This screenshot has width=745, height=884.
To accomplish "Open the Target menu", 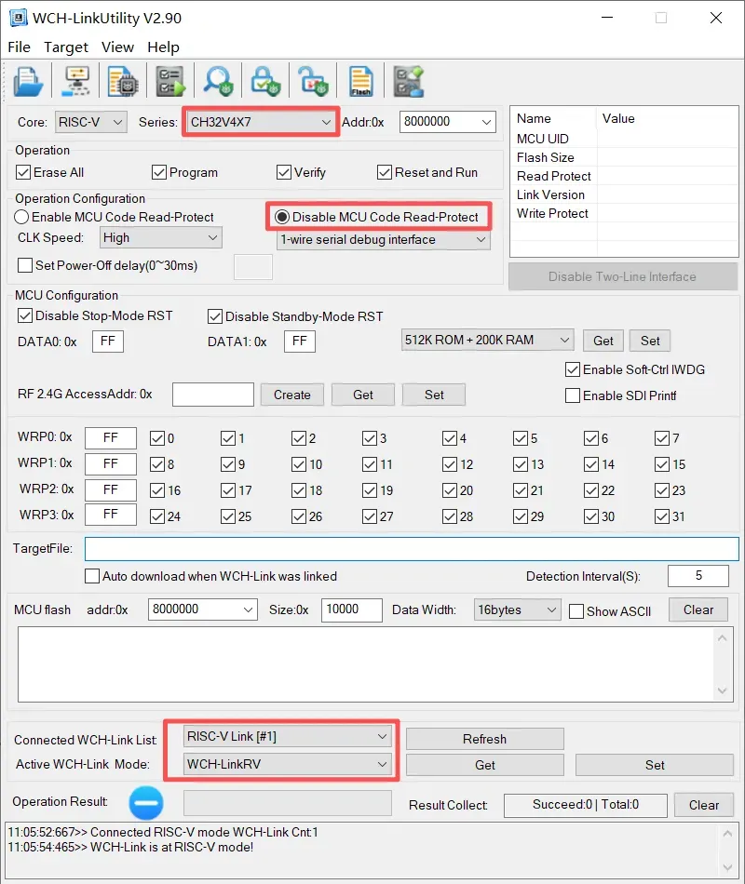I will [x=66, y=47].
